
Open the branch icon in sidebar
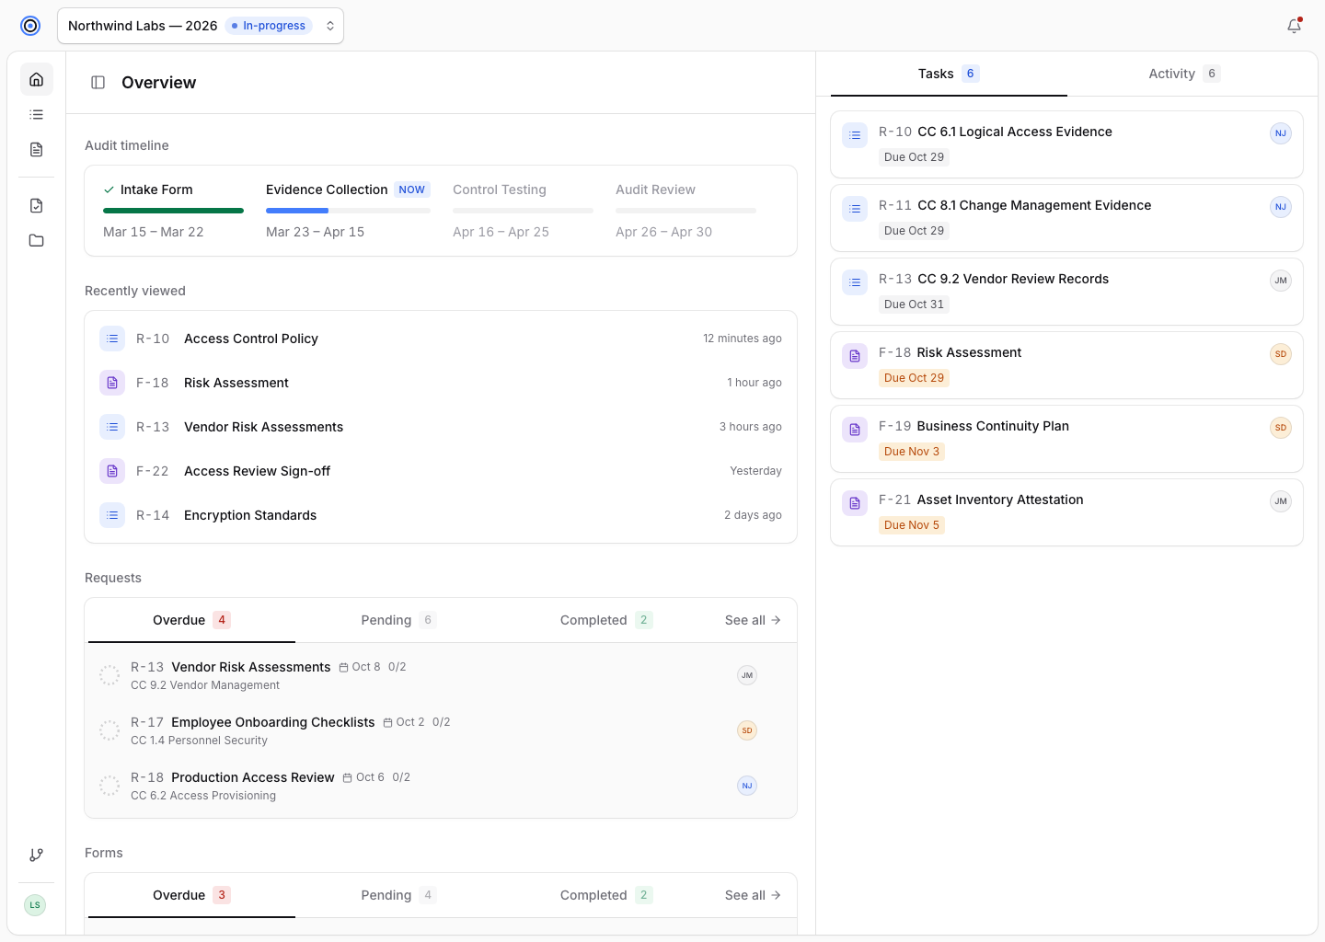pos(37,855)
